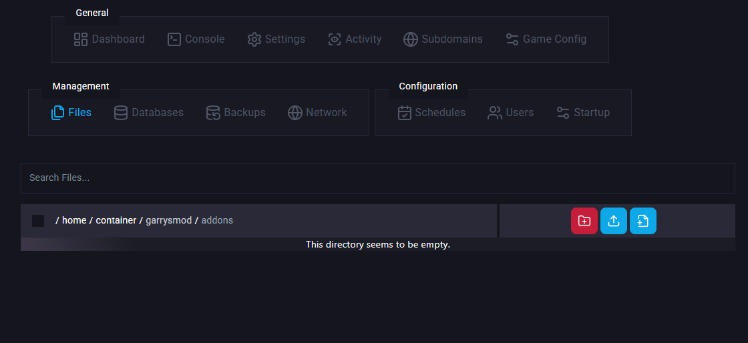
Task: Open the Console terminal icon
Action: coord(174,39)
